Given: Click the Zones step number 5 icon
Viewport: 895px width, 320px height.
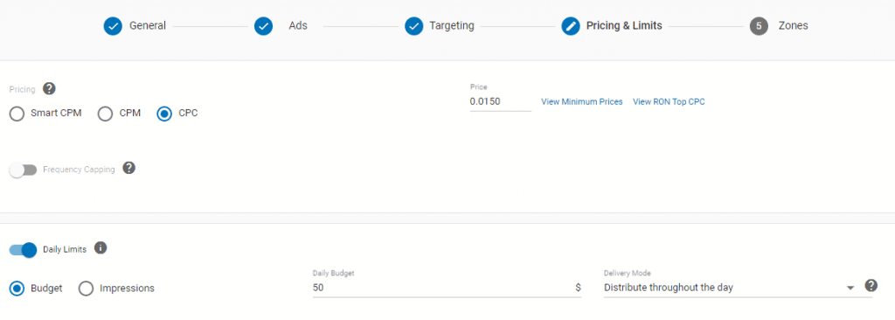Looking at the screenshot, I should click(759, 26).
